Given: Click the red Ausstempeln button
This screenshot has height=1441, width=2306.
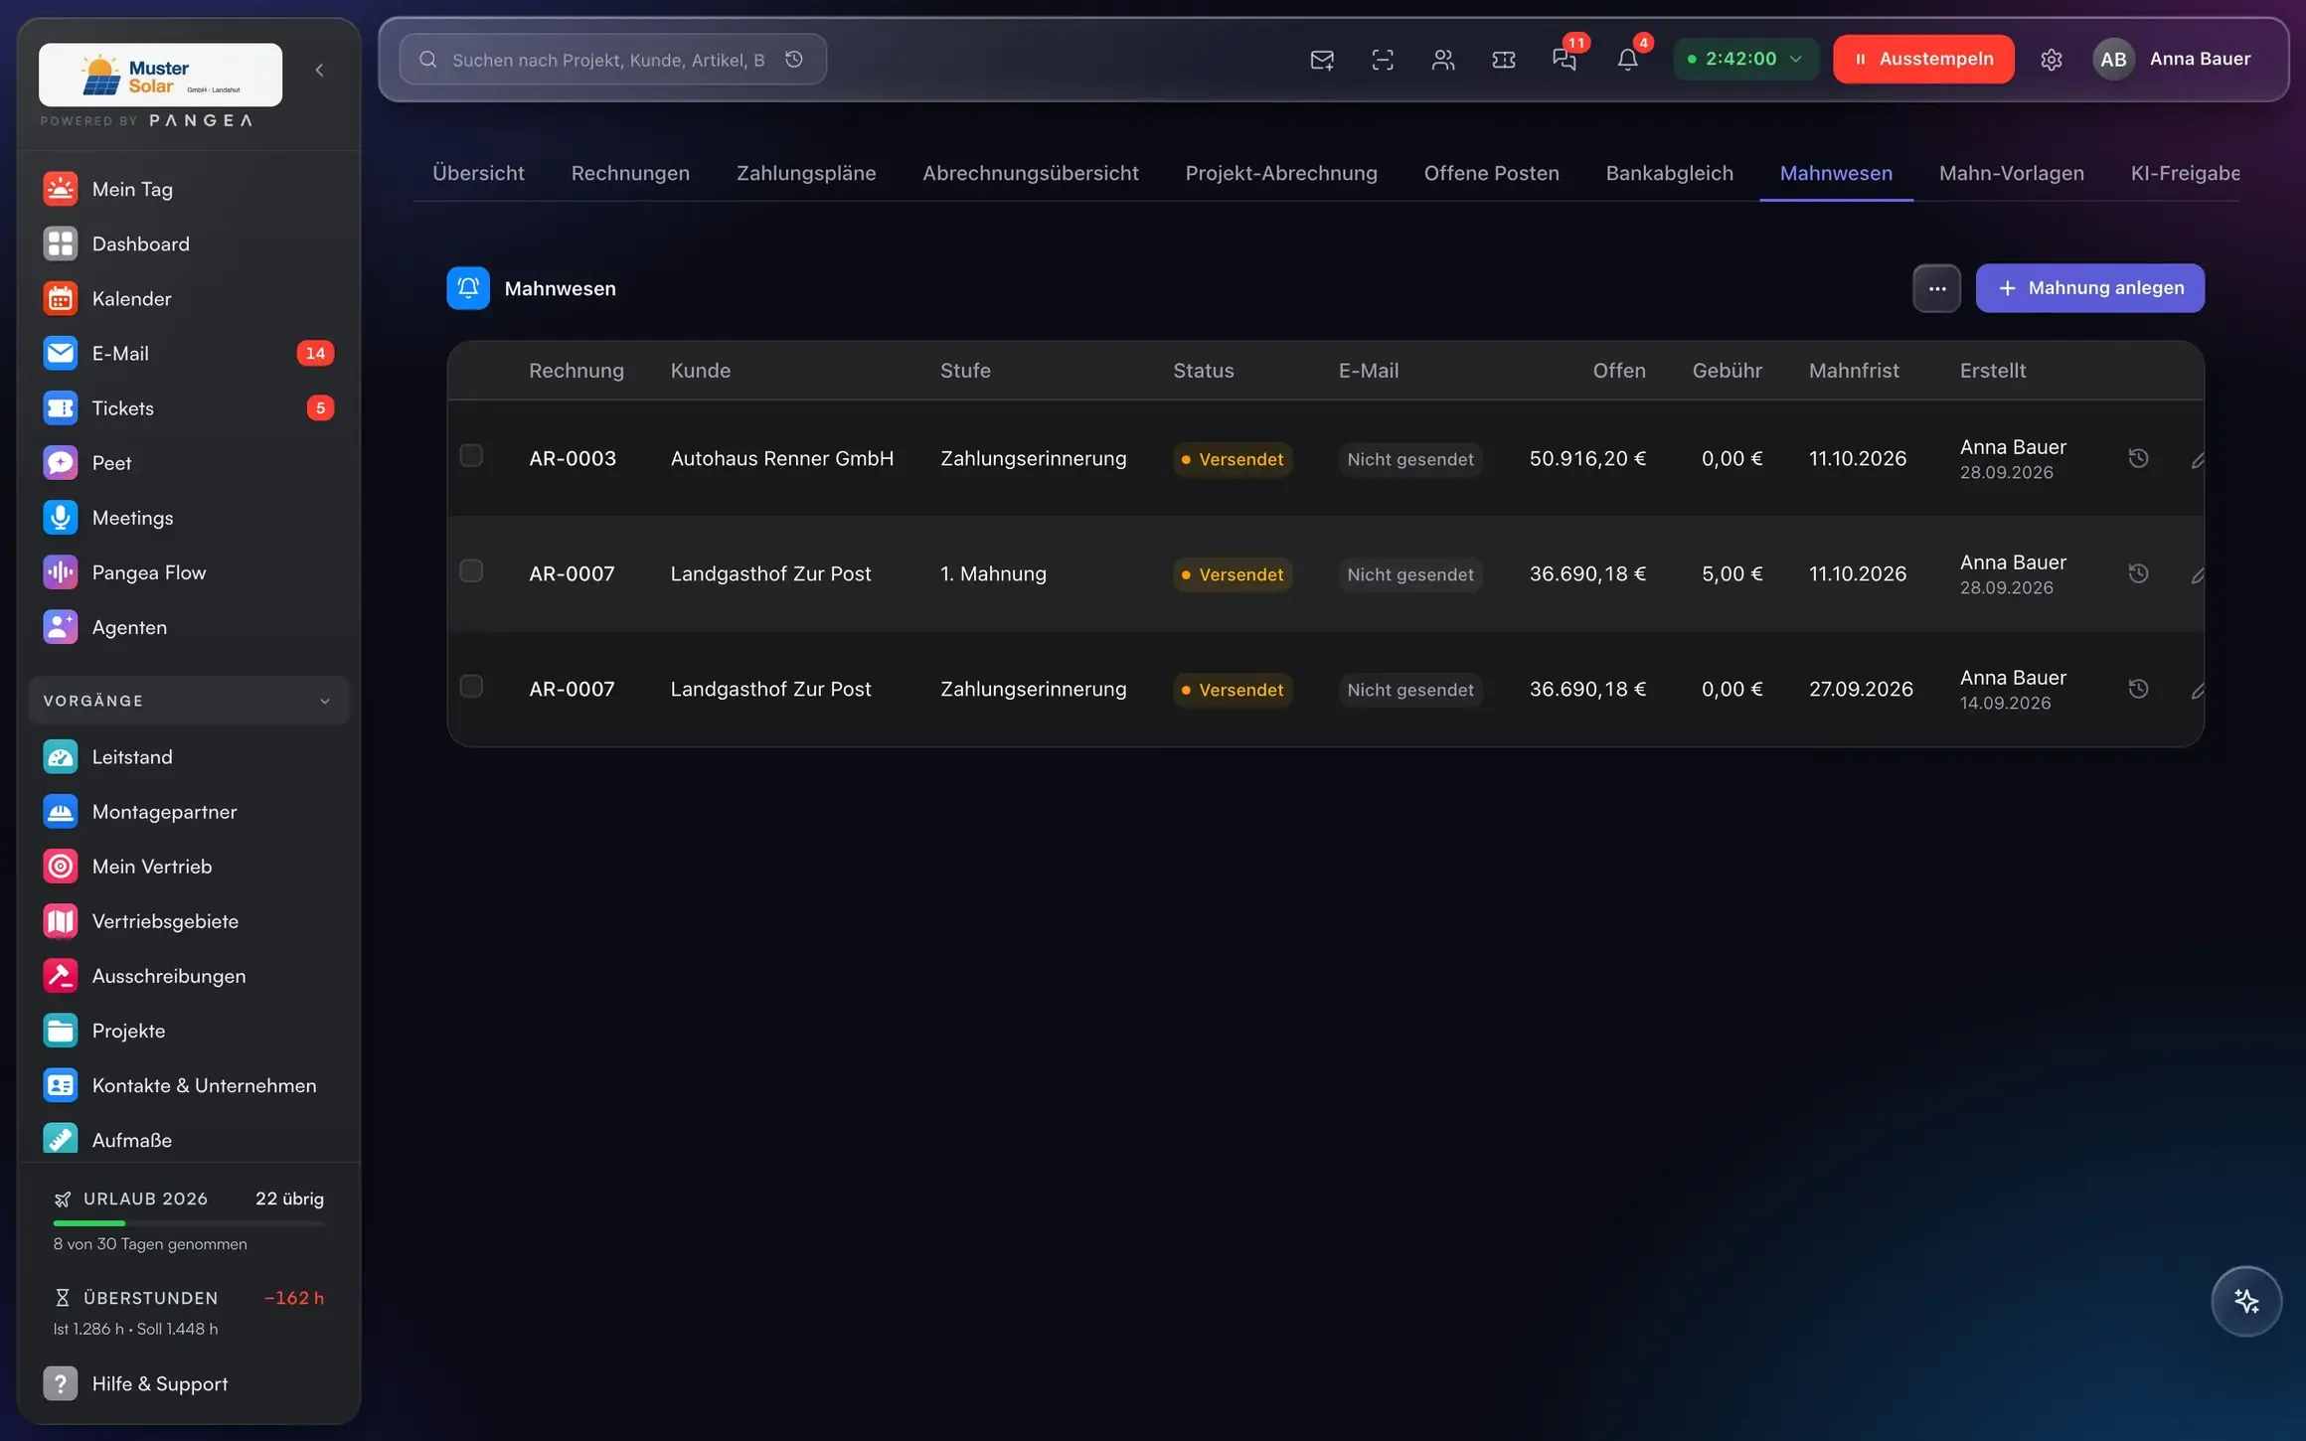Looking at the screenshot, I should point(1923,59).
